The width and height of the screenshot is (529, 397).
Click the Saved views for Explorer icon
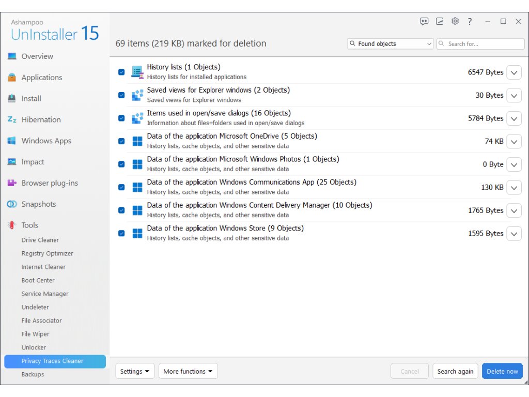pyautogui.click(x=137, y=95)
